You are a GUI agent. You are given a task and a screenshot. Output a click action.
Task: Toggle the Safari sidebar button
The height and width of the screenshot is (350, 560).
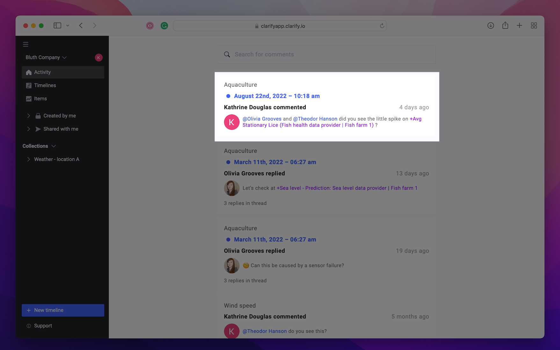point(57,26)
